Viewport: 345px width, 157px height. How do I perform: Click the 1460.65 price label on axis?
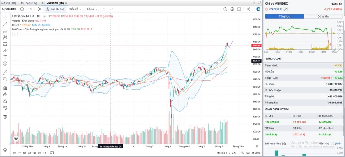256,46
